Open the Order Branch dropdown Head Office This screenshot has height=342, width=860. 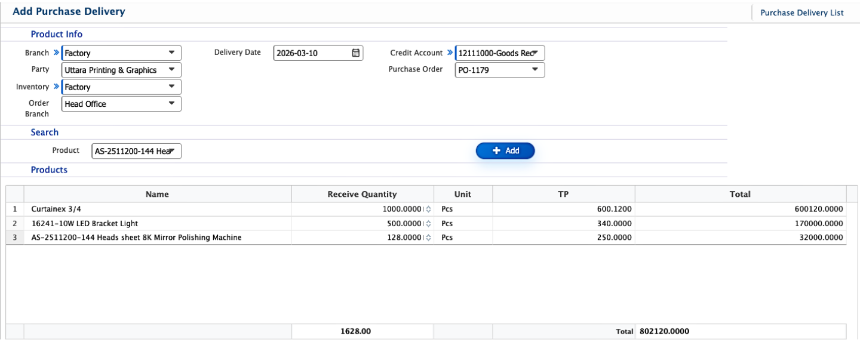pos(171,104)
